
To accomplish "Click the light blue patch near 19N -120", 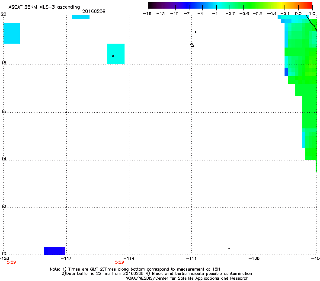I will tap(12, 33).
